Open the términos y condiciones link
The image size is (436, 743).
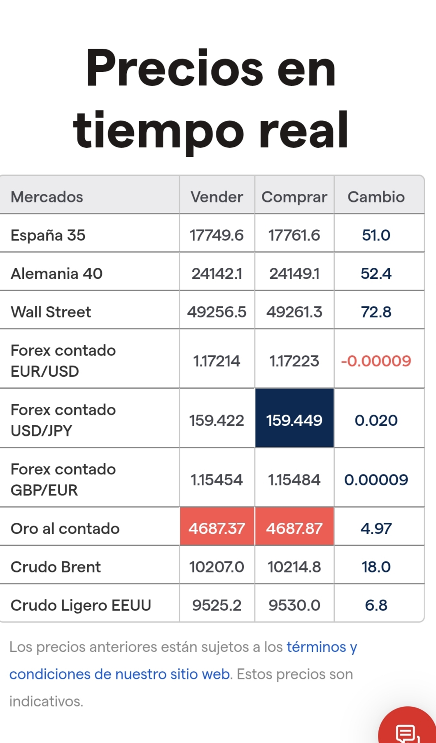pyautogui.click(x=183, y=660)
